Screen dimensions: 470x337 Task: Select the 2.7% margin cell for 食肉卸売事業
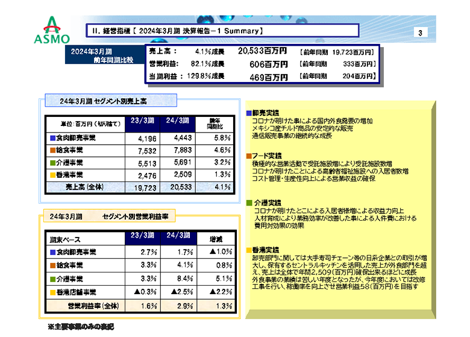pos(143,252)
